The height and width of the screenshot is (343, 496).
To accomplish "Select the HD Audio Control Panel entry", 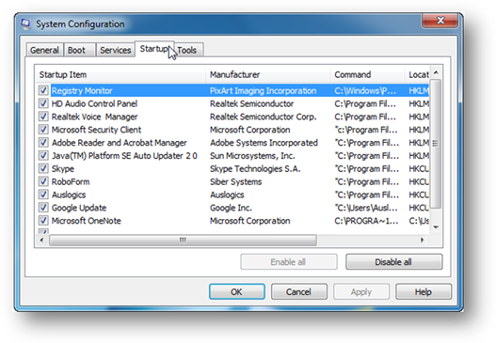I will click(x=94, y=103).
